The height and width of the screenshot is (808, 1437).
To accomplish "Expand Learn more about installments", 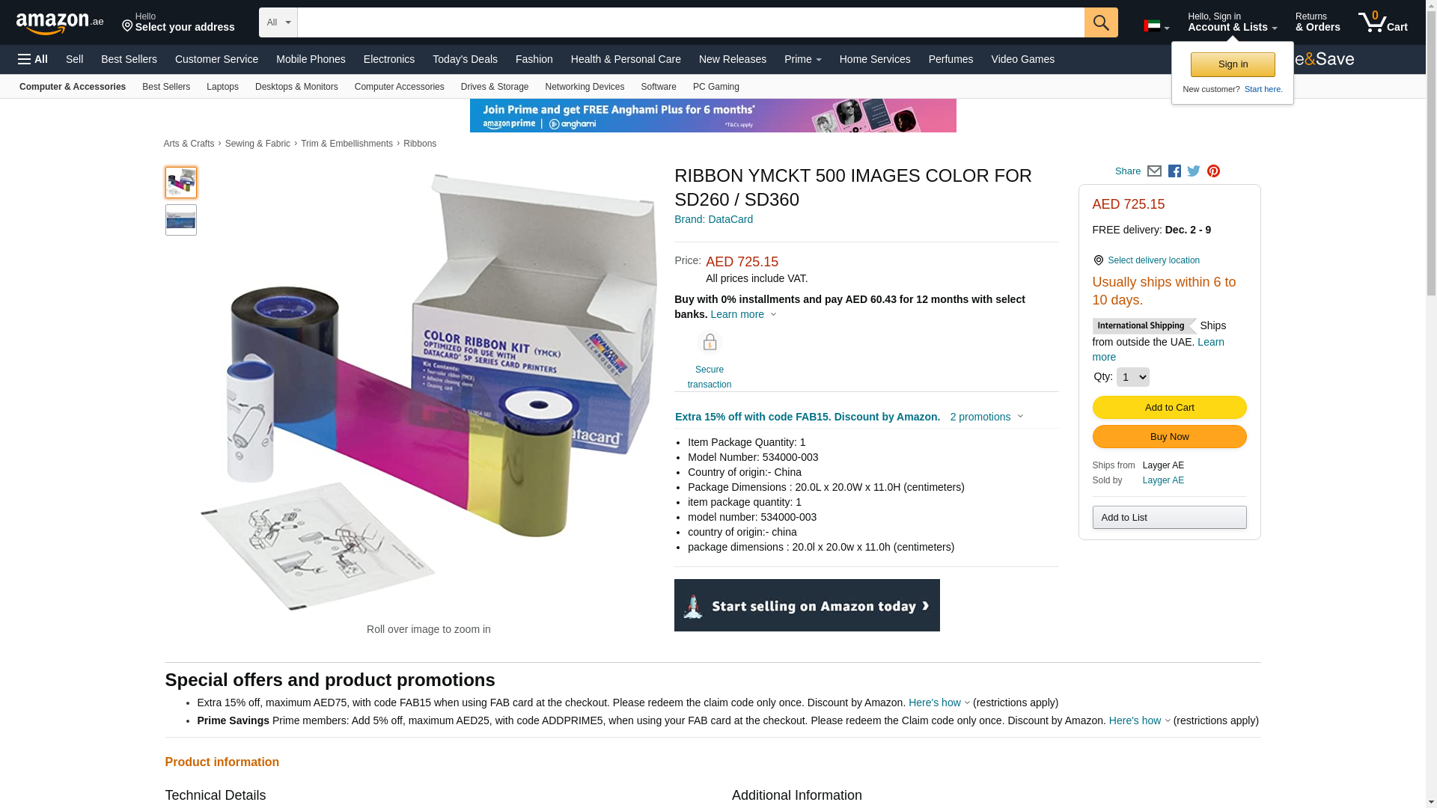I will click(743, 314).
